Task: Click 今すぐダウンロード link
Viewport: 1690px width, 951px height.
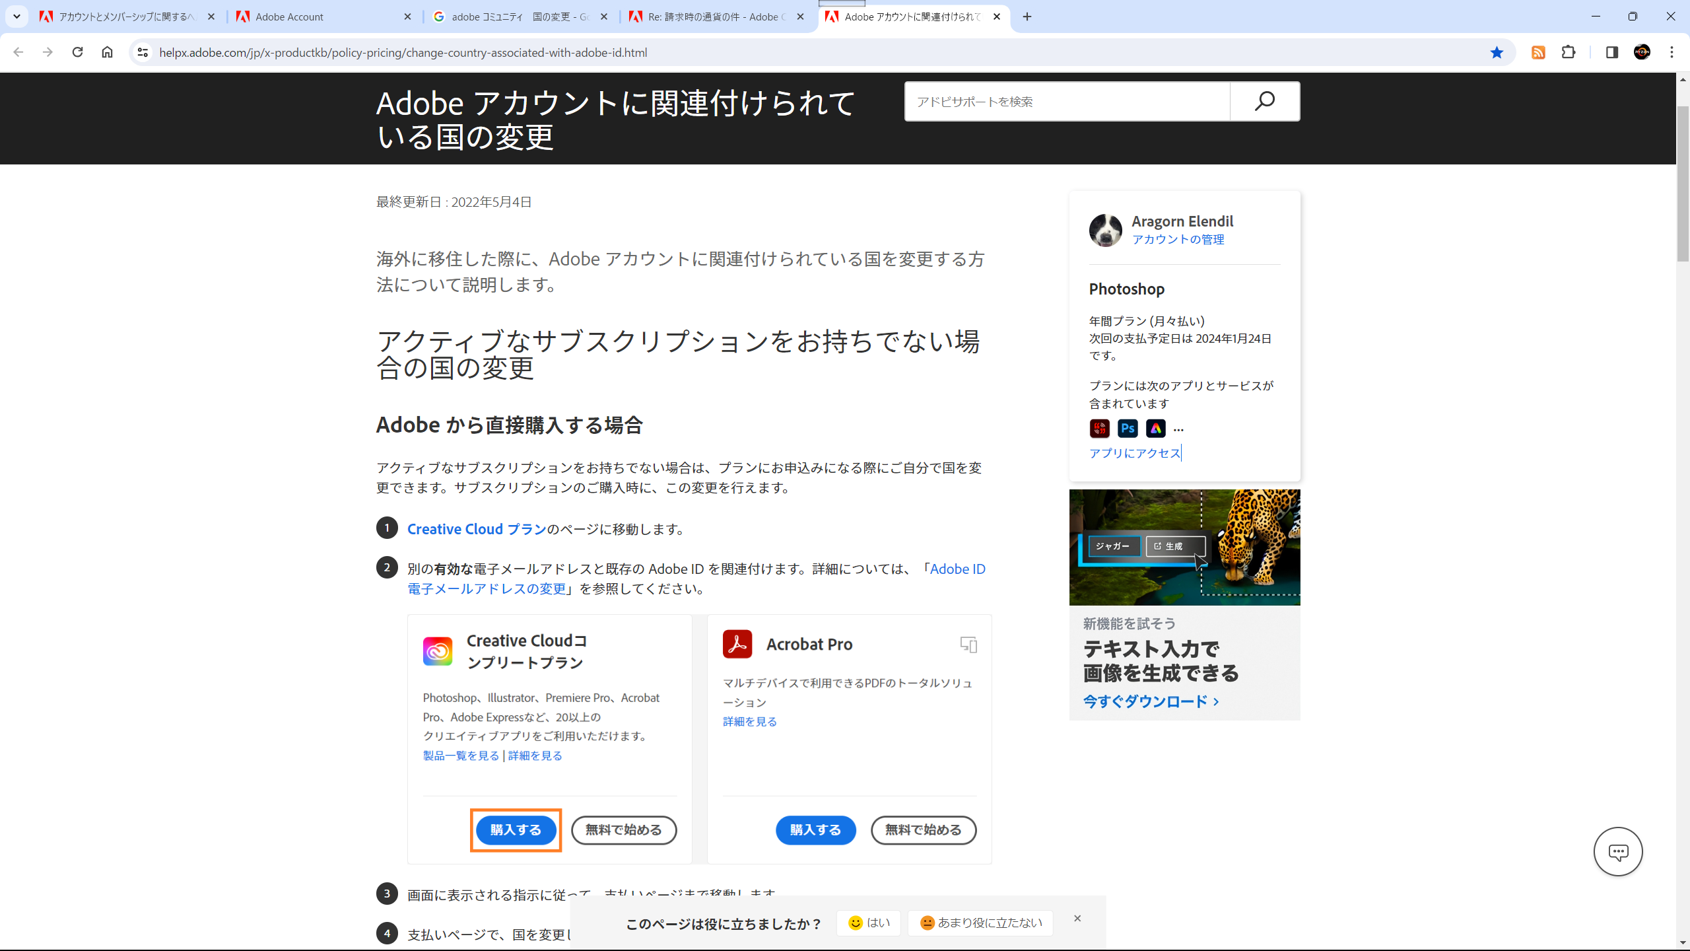Action: (x=1151, y=701)
